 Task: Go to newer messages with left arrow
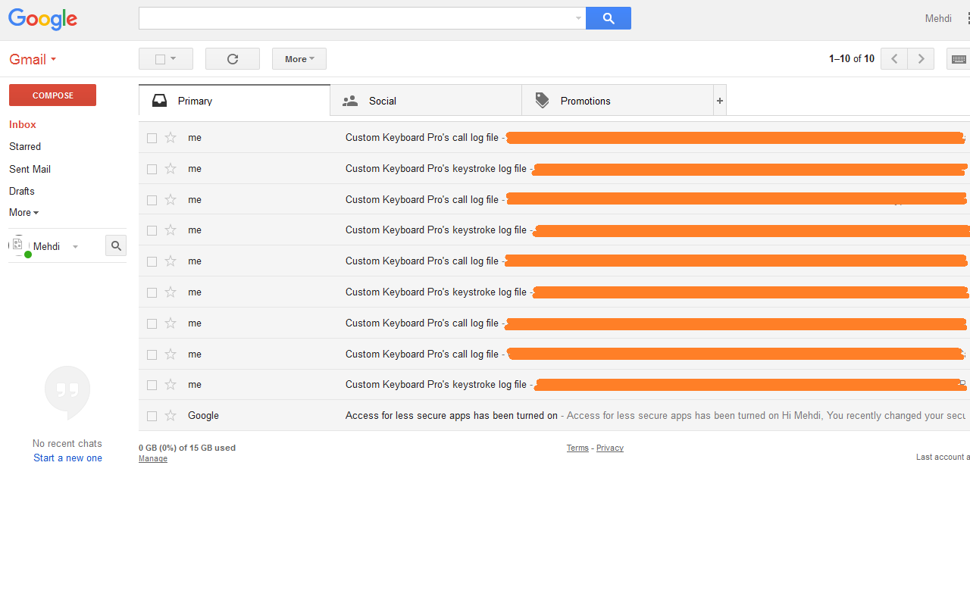(894, 59)
